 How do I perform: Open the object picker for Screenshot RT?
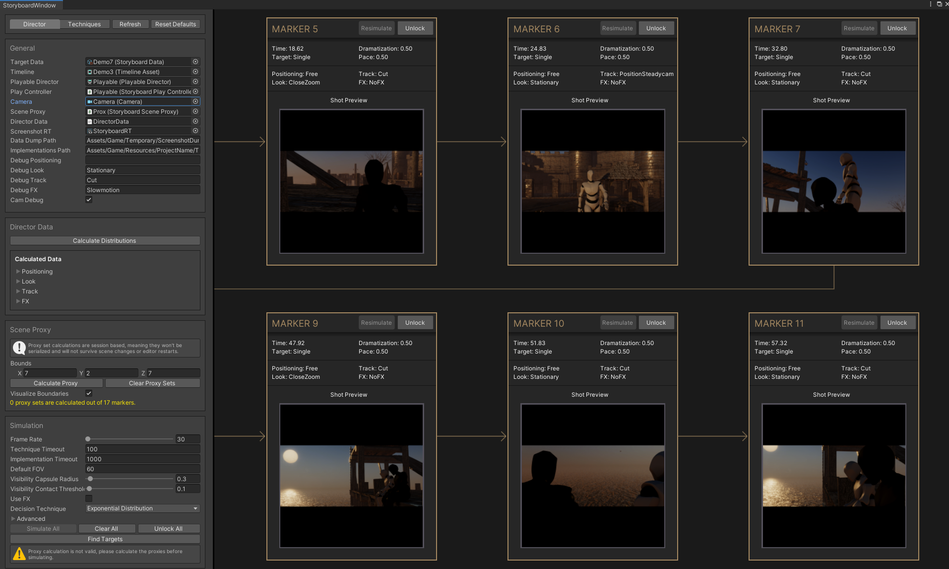point(195,131)
